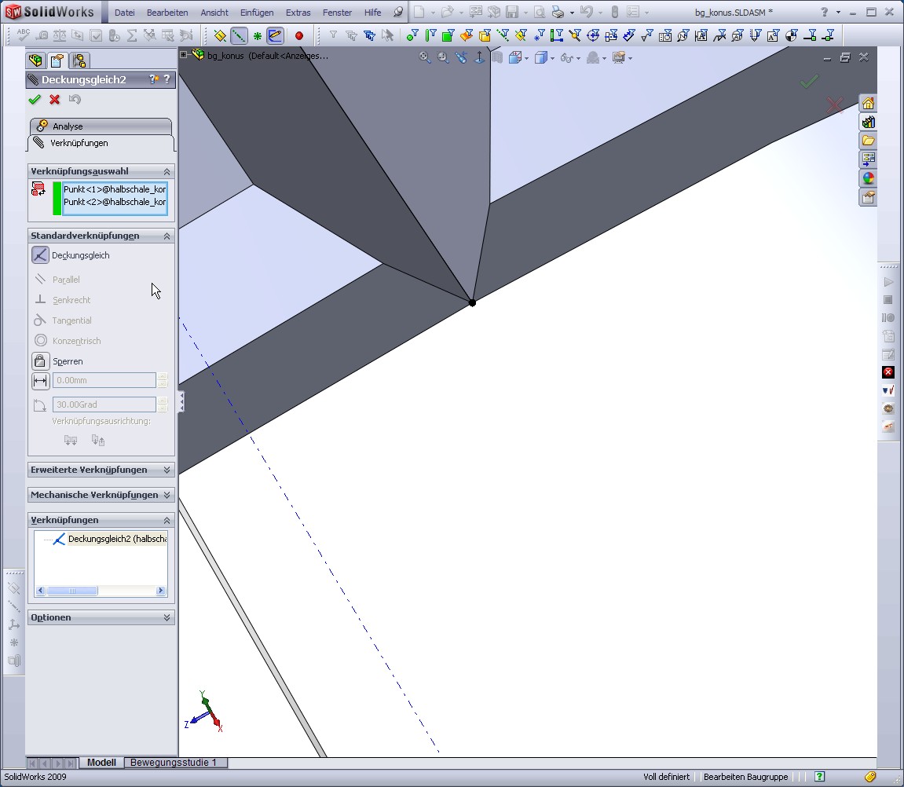Open the SolidWorks Resources home icon
The image size is (904, 787).
pyautogui.click(x=868, y=104)
